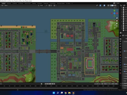Switch to the Sculpting workspace tab
Image resolution: width=127 pixels, height=95 pixels.
pyautogui.click(x=15, y=3)
